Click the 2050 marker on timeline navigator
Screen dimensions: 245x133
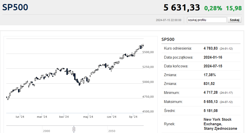pyautogui.click(x=112, y=131)
